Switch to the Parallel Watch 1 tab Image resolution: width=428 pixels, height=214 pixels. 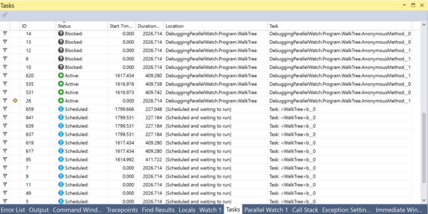pyautogui.click(x=266, y=209)
